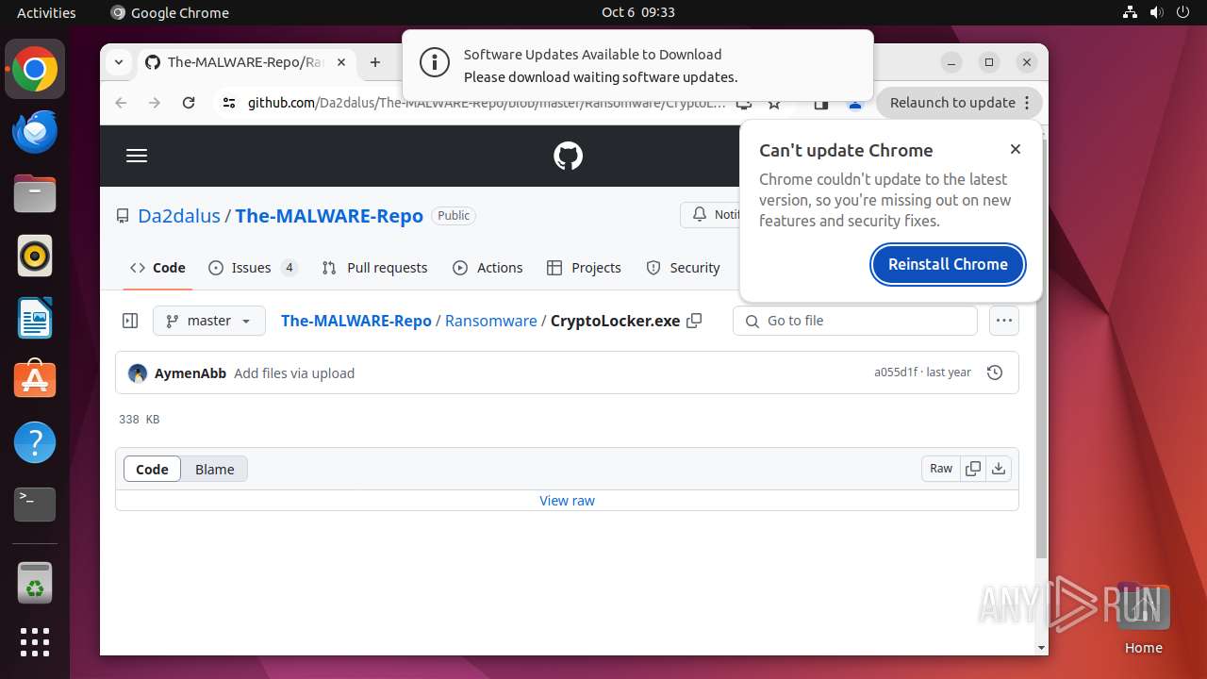Bookmark this page with star icon
The width and height of the screenshot is (1207, 679).
point(774,103)
